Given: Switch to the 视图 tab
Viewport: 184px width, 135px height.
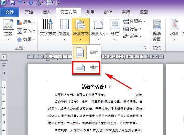Looking at the screenshot, I should 143,12.
